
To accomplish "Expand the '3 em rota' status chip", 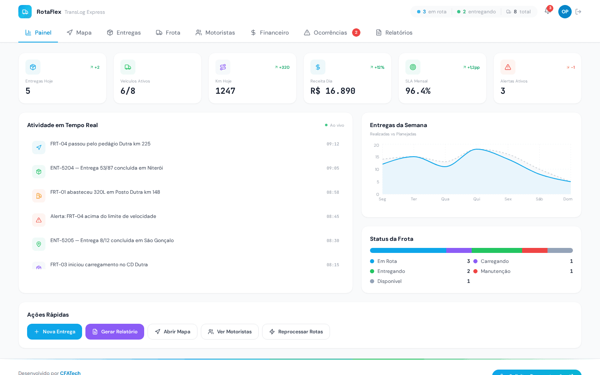I will coord(431,12).
